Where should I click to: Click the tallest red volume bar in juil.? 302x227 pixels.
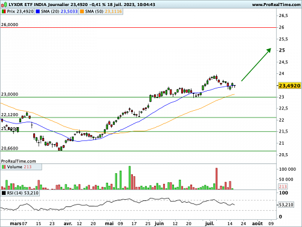(217, 179)
